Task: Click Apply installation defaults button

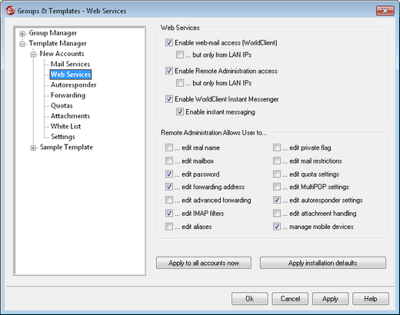Action: [323, 263]
